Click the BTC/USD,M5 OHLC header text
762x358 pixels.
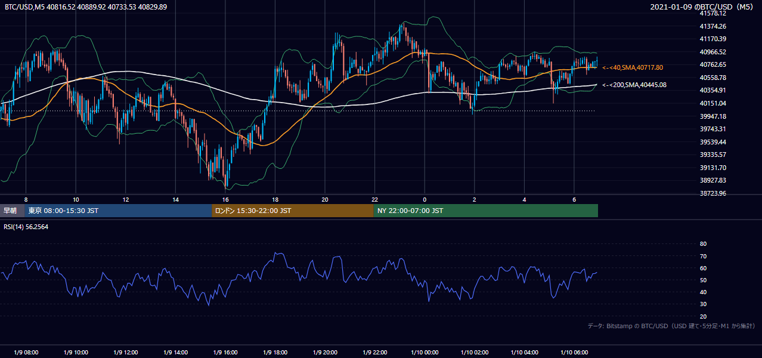[x=86, y=7]
